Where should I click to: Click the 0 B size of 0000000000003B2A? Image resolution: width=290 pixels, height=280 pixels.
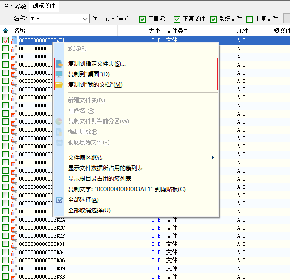tap(156, 220)
